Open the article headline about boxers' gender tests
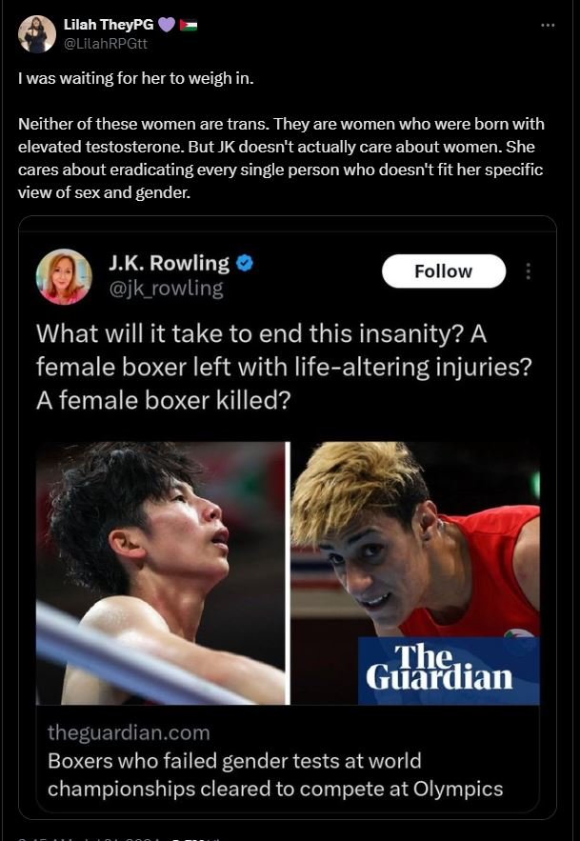580x841 pixels. 275,774
